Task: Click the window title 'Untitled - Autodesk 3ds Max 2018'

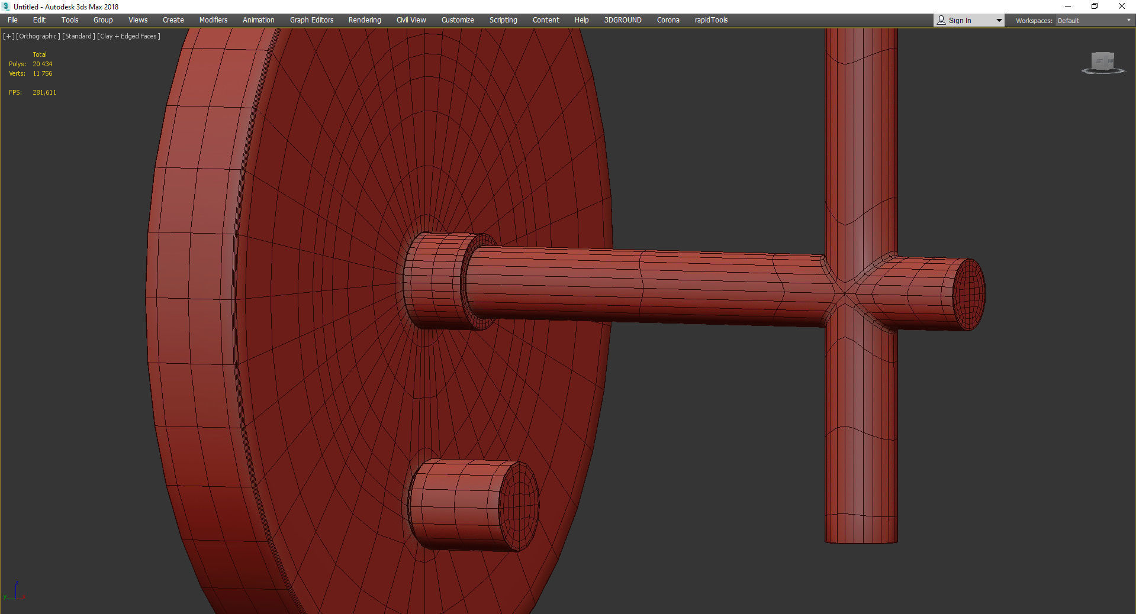Action: click(x=66, y=7)
